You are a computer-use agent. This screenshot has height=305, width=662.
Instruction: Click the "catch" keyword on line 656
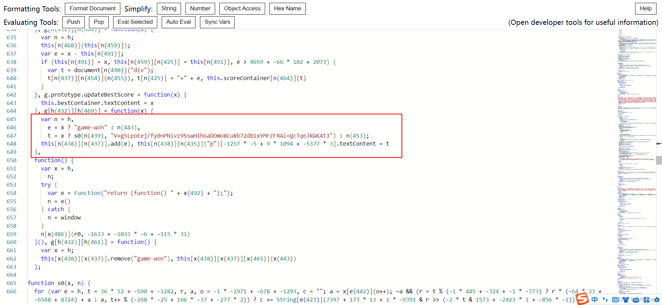coord(56,209)
